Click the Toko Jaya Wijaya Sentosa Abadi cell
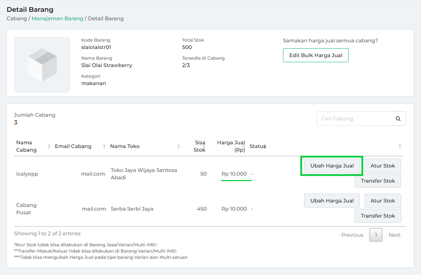Screen dimensions: 421x275 [x=144, y=174]
